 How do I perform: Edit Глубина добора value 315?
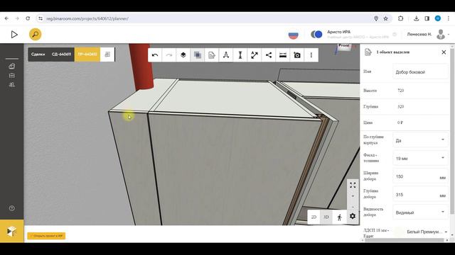[420, 195]
